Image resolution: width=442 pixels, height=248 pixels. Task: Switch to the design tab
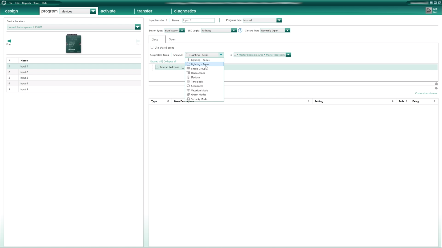11,11
